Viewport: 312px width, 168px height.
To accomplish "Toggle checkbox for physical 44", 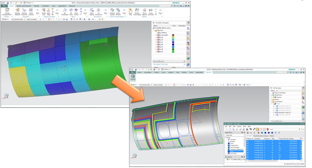I will 158,42.
